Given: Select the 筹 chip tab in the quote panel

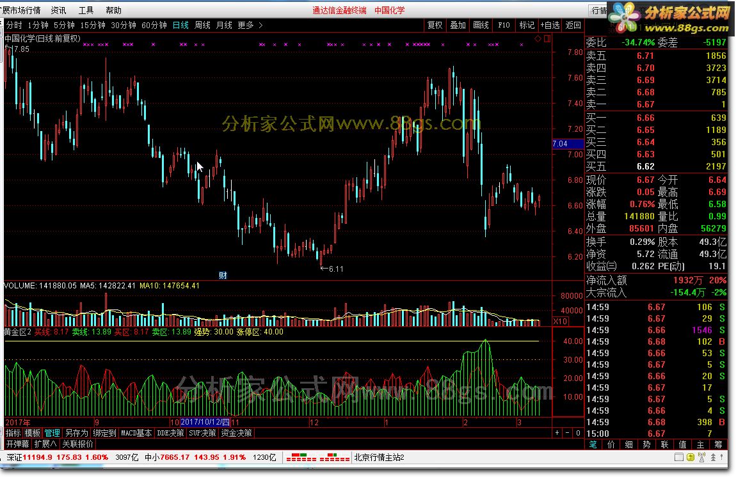Looking at the screenshot, I should [718, 444].
